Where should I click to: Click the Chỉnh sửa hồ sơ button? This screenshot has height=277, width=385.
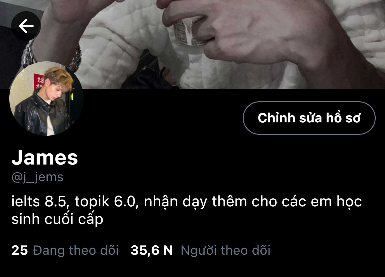(309, 118)
